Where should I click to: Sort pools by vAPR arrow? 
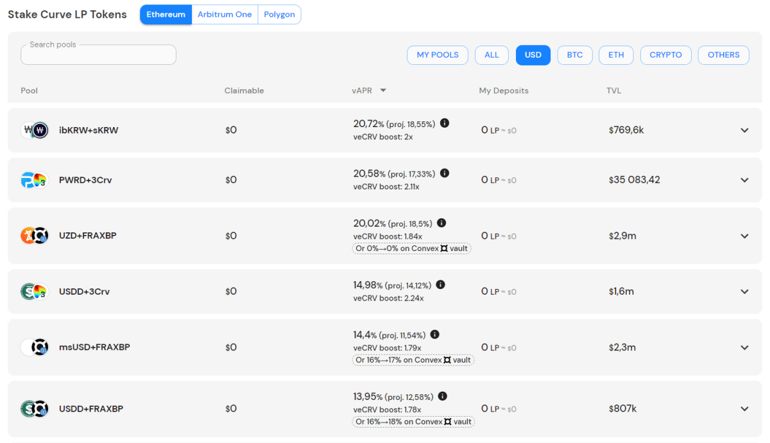coord(383,91)
